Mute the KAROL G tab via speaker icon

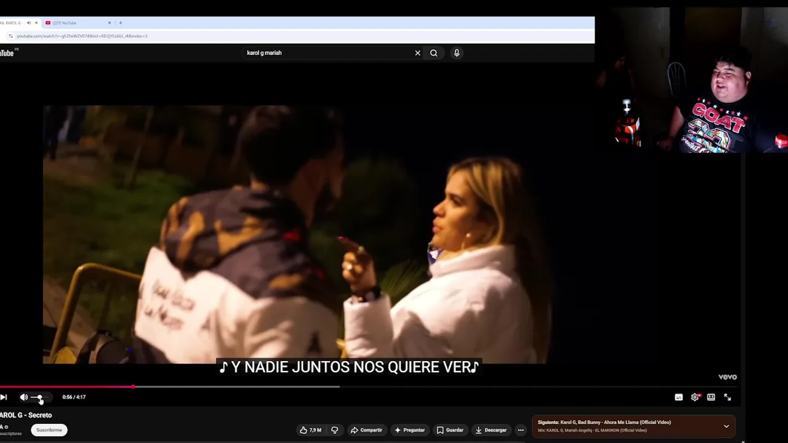tap(28, 23)
